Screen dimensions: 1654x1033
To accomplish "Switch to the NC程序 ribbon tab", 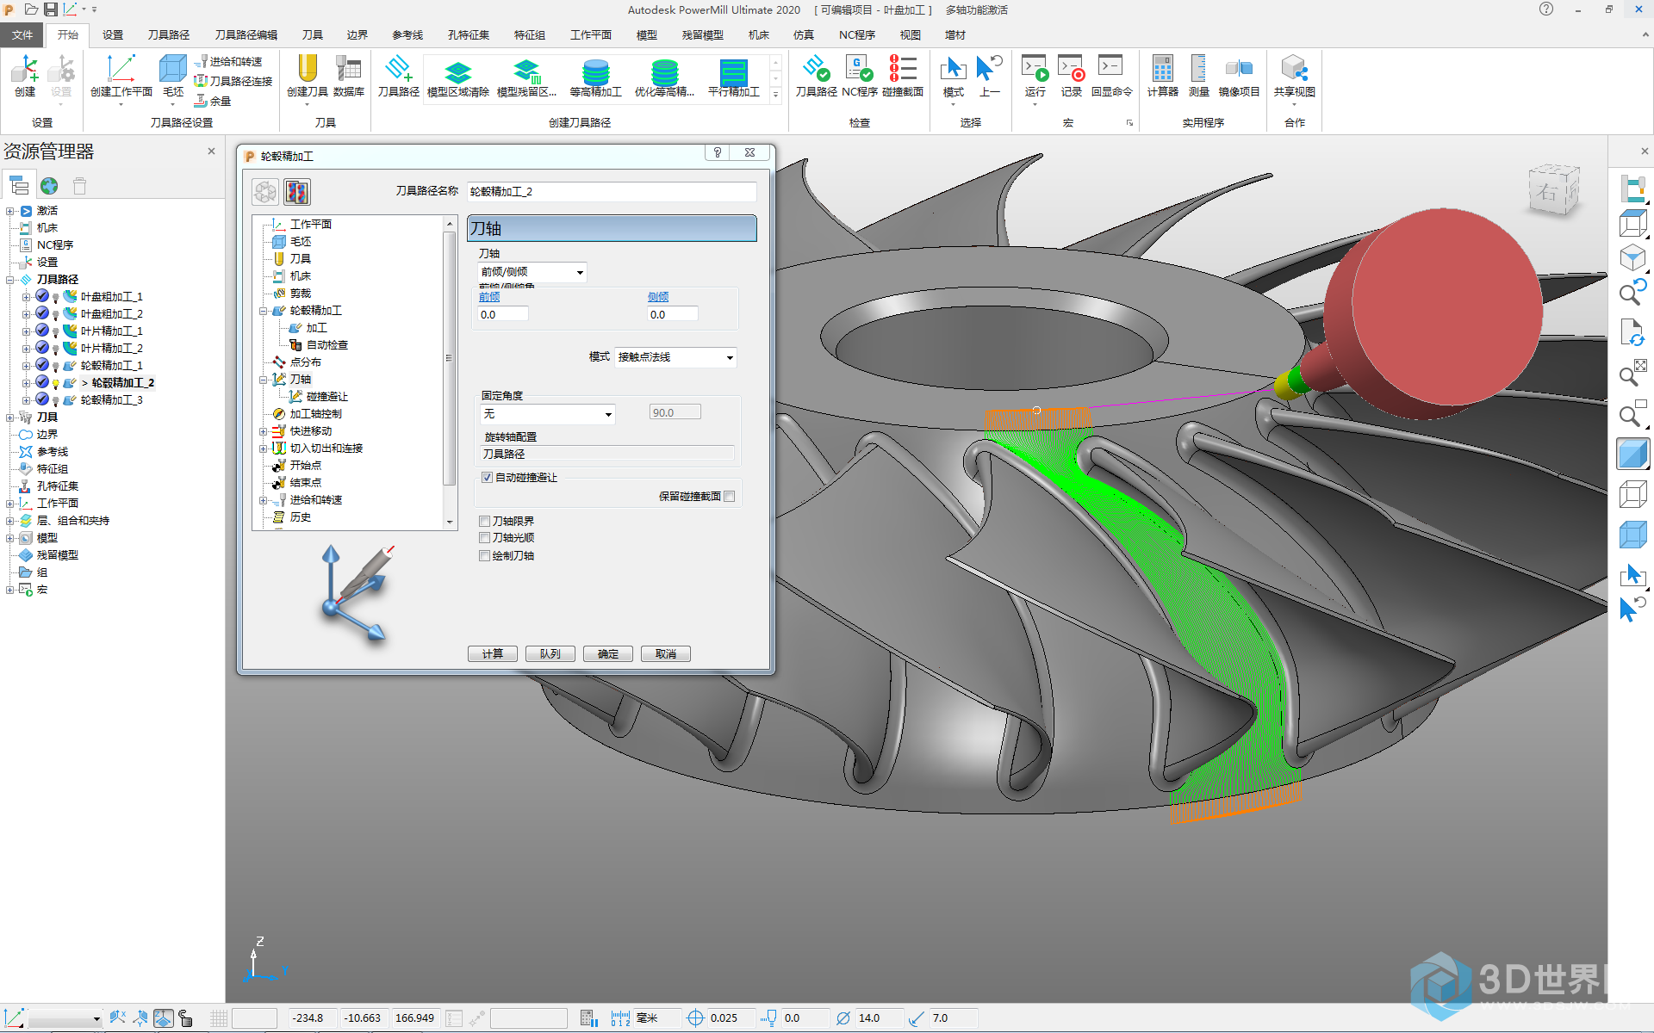I will coord(857,35).
